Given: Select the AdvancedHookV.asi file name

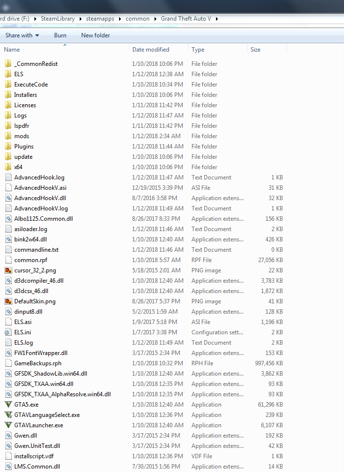Looking at the screenshot, I should tap(40, 187).
